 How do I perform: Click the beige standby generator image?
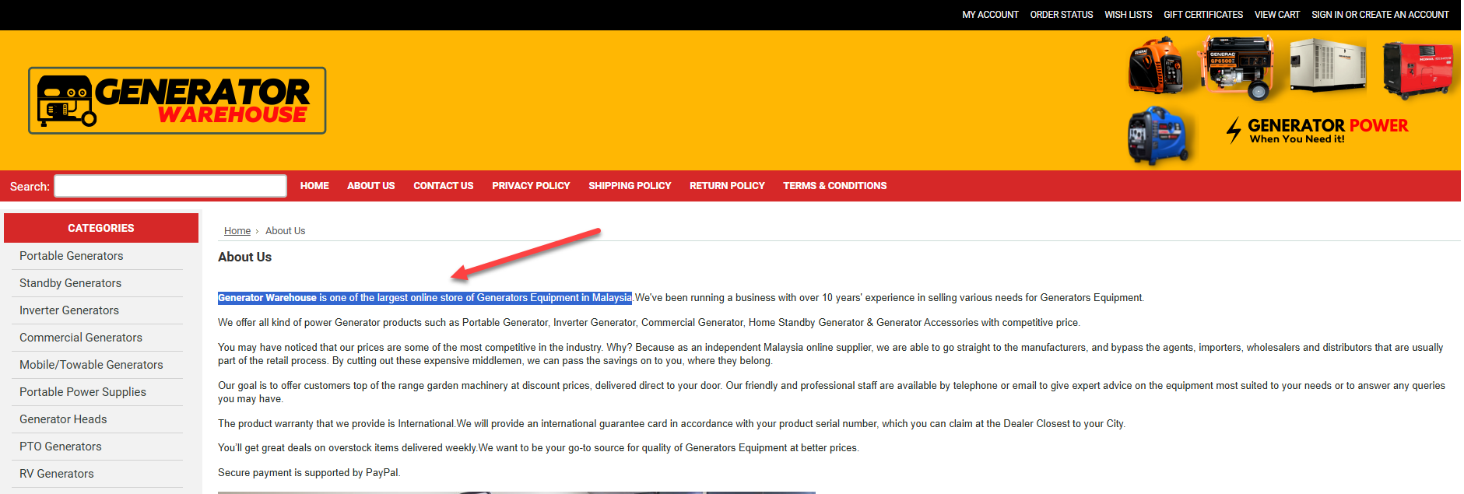(1327, 66)
